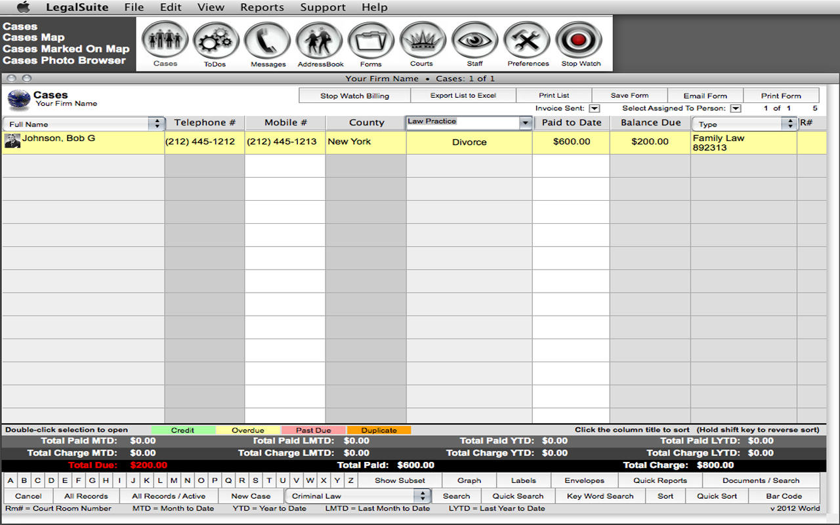Click the pink Past Due legend swatch

click(313, 430)
